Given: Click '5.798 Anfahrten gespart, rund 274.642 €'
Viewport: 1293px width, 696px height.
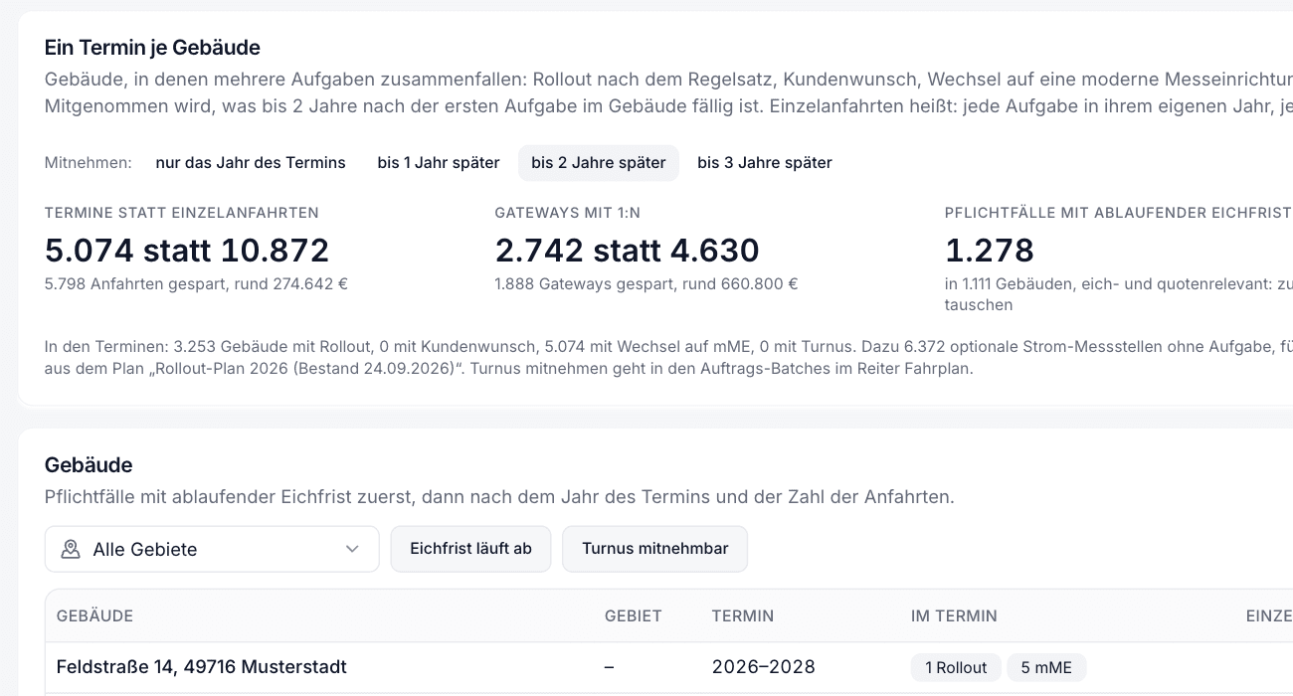Looking at the screenshot, I should [x=196, y=284].
